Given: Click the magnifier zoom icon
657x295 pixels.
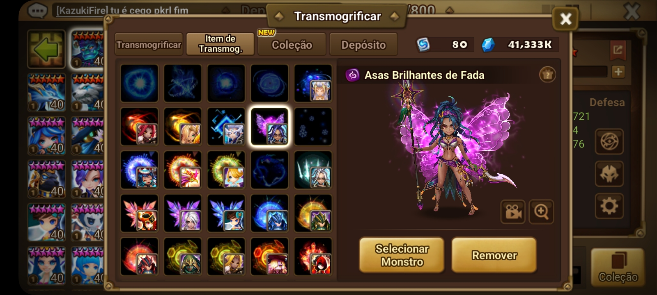Looking at the screenshot, I should click(x=541, y=212).
